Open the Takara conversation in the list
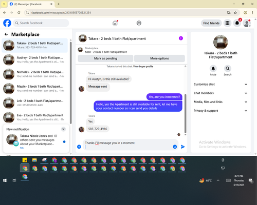 click(34, 46)
